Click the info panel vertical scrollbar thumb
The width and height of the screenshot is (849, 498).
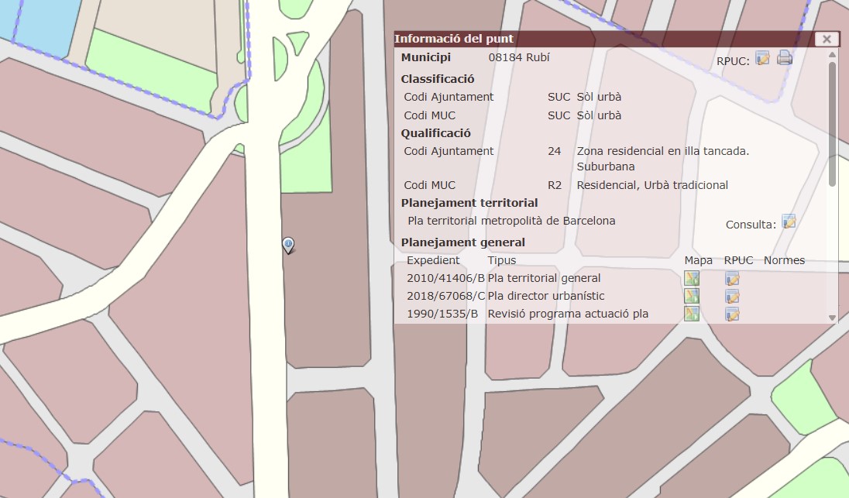coord(833,124)
